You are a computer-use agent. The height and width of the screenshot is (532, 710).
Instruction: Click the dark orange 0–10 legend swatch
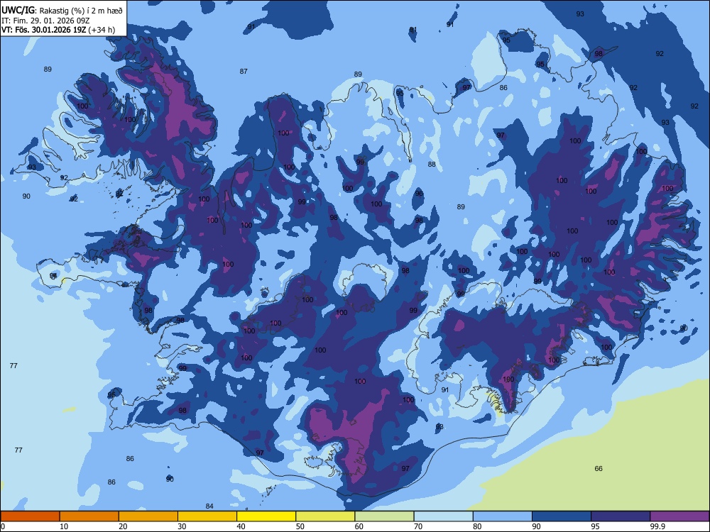click(x=30, y=516)
